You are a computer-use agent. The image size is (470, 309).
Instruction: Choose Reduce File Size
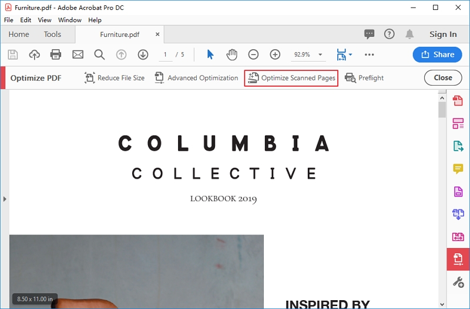[115, 78]
